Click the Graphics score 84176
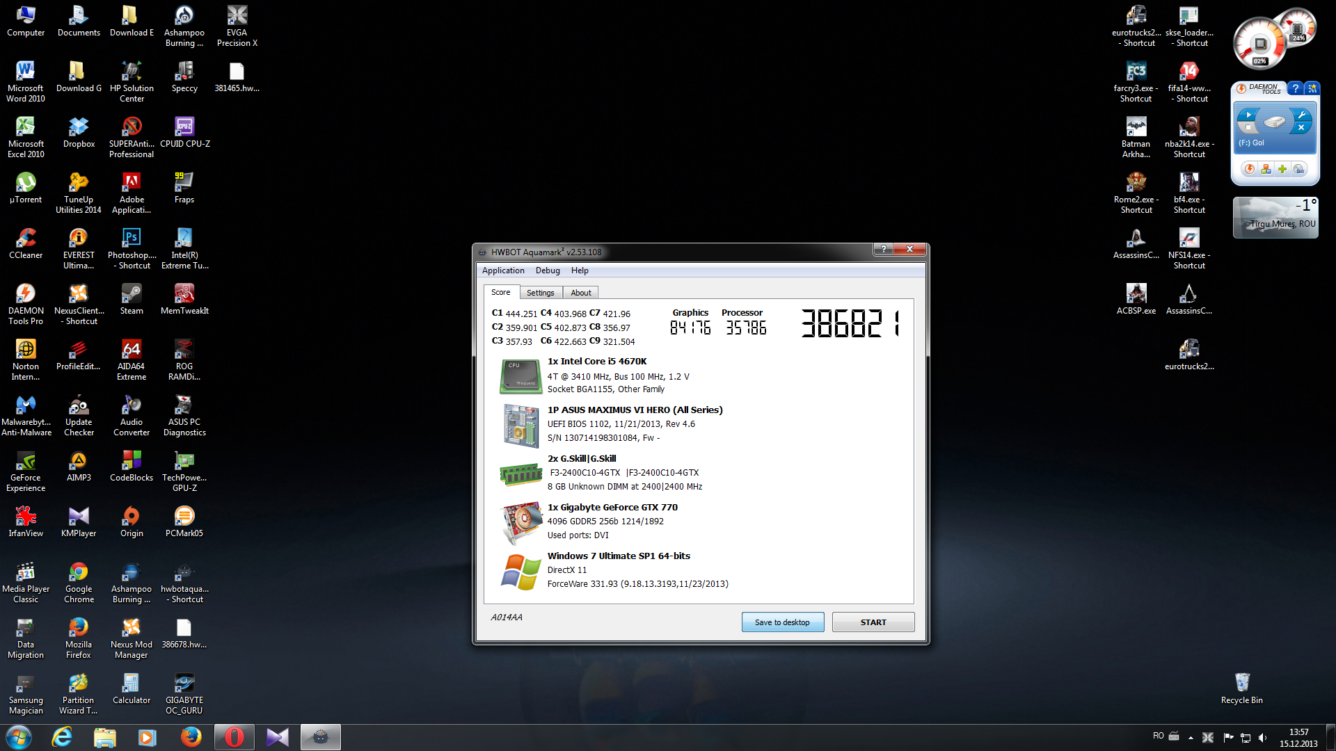Viewport: 1336px width, 751px height. 690,328
